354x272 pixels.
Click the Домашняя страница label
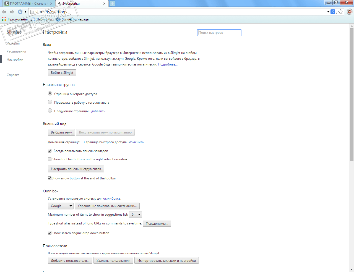click(64, 142)
